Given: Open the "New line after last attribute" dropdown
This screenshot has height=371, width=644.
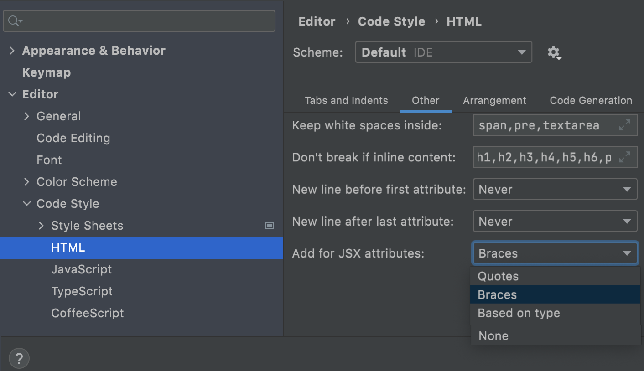Looking at the screenshot, I should point(555,221).
